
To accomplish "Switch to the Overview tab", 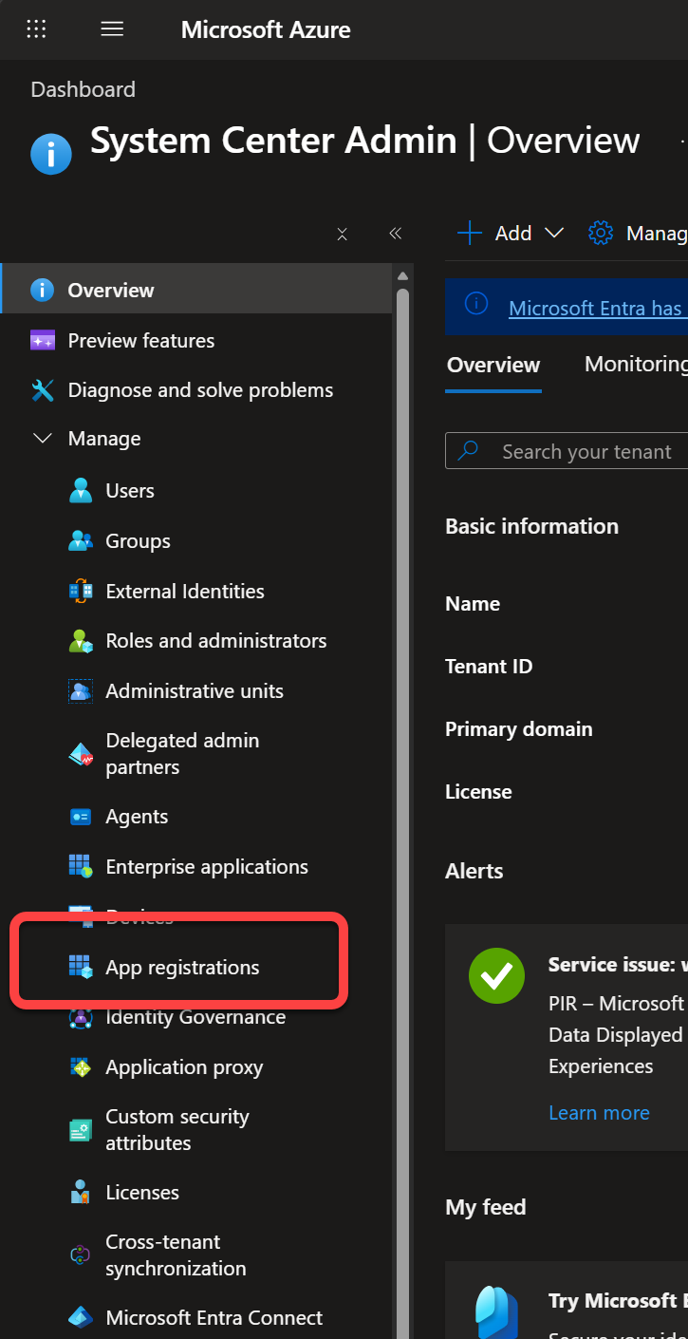I will click(x=493, y=365).
